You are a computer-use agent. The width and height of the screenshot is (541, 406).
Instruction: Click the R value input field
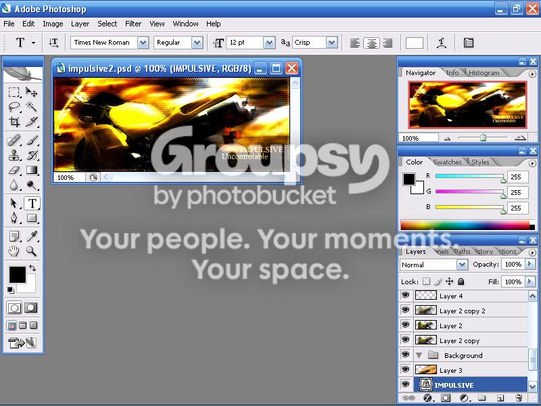[517, 177]
